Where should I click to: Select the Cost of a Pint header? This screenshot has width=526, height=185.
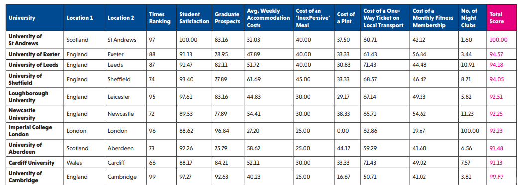pos(347,18)
